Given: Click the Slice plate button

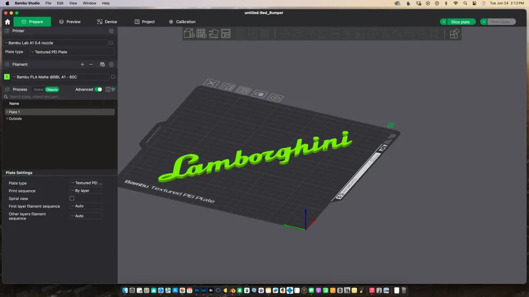Looking at the screenshot, I should 460,22.
